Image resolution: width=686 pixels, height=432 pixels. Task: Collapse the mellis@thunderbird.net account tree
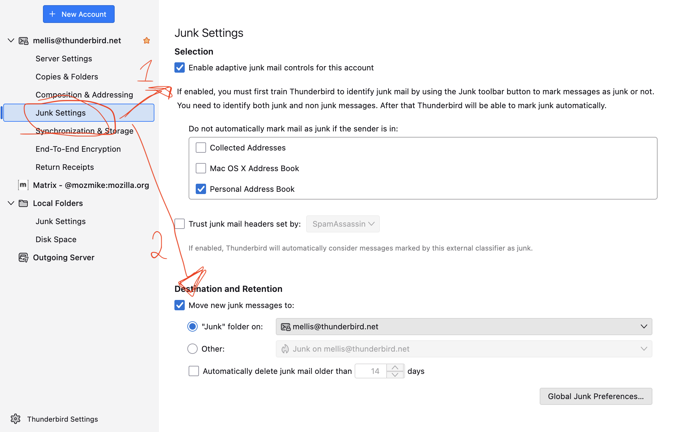coord(11,41)
